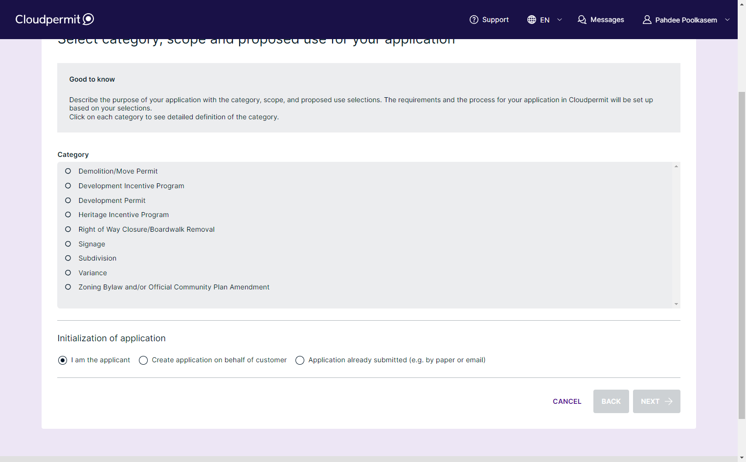Viewport: 746px width, 462px height.
Task: Click the globe language icon
Action: 532,20
